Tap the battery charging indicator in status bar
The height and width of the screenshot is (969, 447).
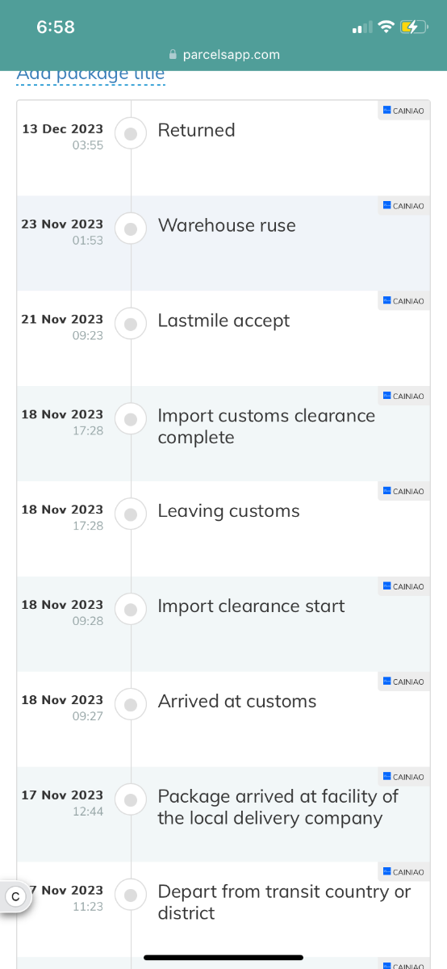coord(412,27)
